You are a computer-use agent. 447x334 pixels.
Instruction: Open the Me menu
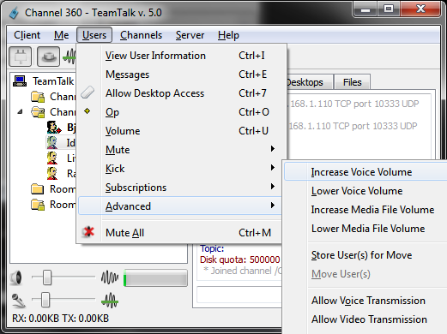click(62, 35)
